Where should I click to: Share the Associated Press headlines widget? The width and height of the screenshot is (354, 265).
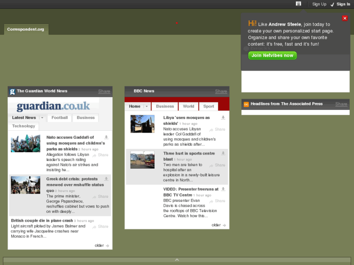341,104
